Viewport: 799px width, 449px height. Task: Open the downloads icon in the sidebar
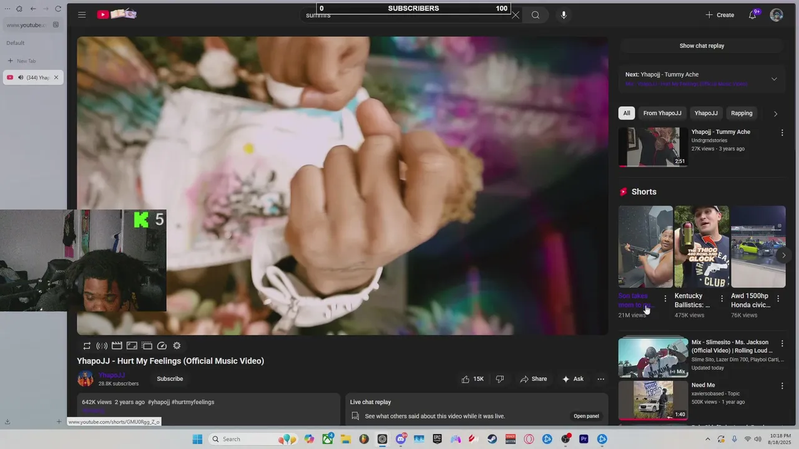click(7, 422)
